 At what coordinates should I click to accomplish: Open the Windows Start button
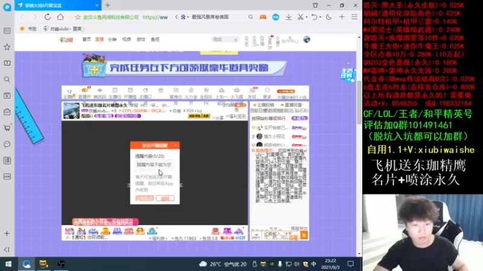[x=8, y=264]
